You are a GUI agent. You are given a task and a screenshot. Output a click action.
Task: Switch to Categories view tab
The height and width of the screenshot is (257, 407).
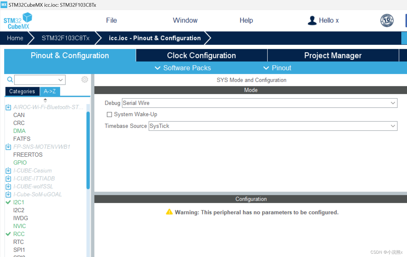[22, 91]
